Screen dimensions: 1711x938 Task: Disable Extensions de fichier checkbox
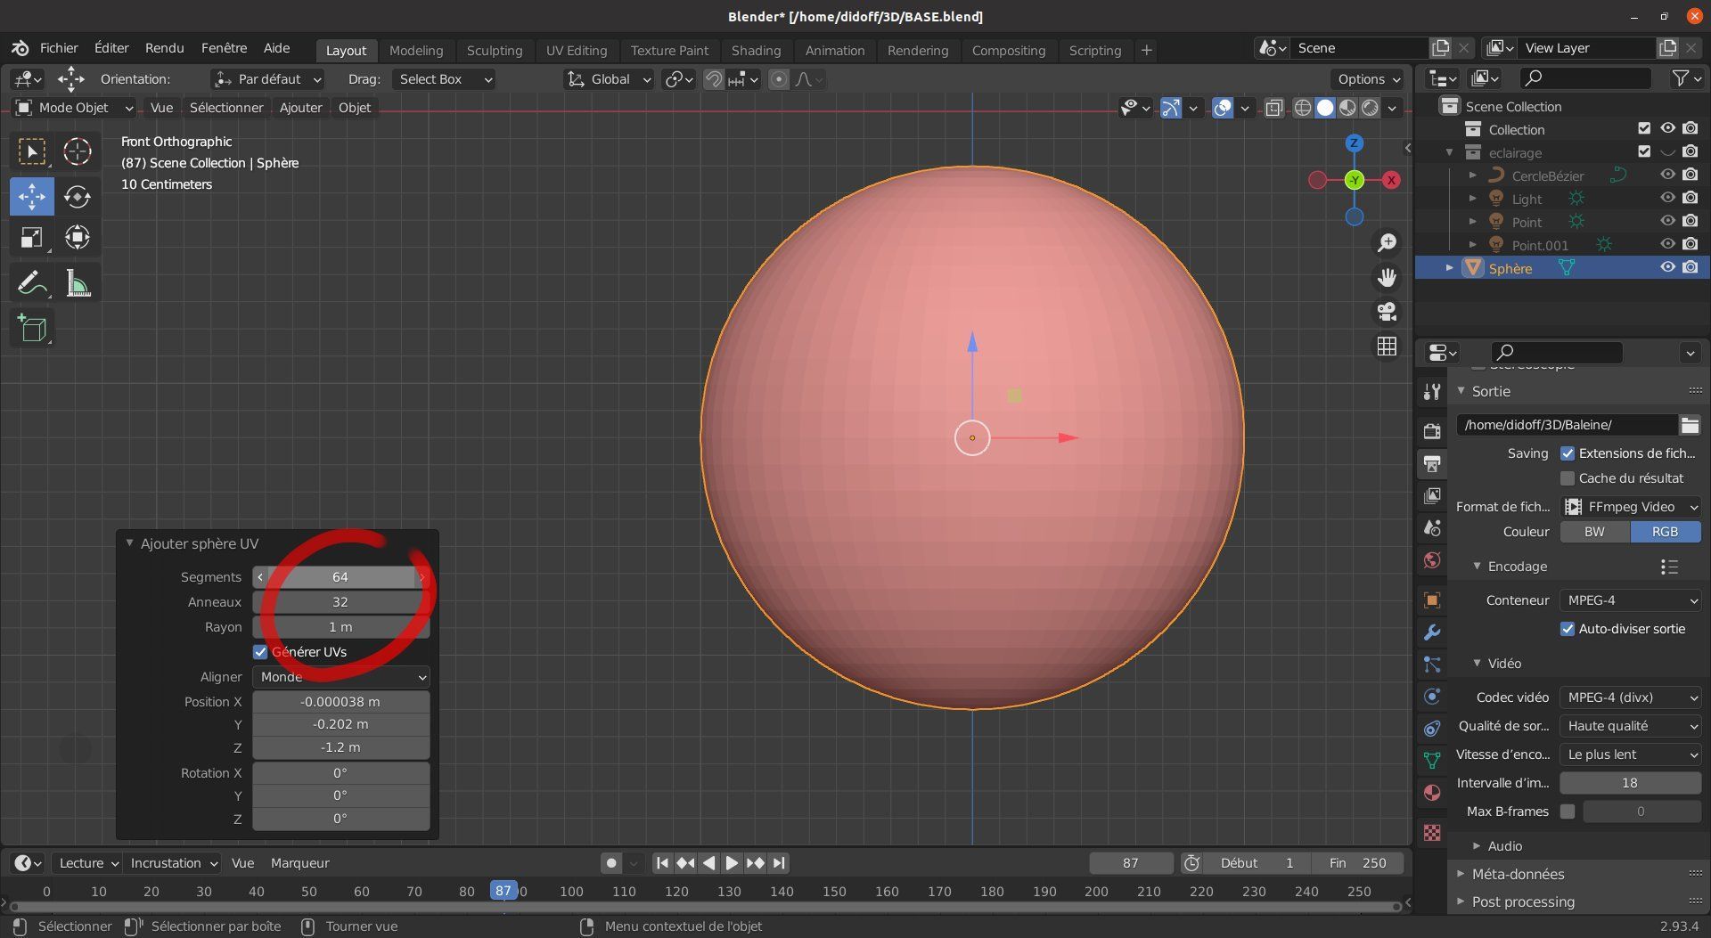[1568, 453]
